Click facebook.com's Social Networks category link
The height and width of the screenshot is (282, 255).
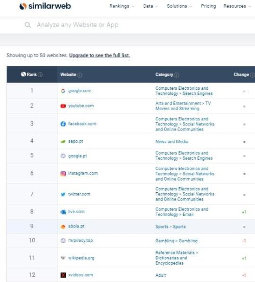pyautogui.click(x=185, y=124)
